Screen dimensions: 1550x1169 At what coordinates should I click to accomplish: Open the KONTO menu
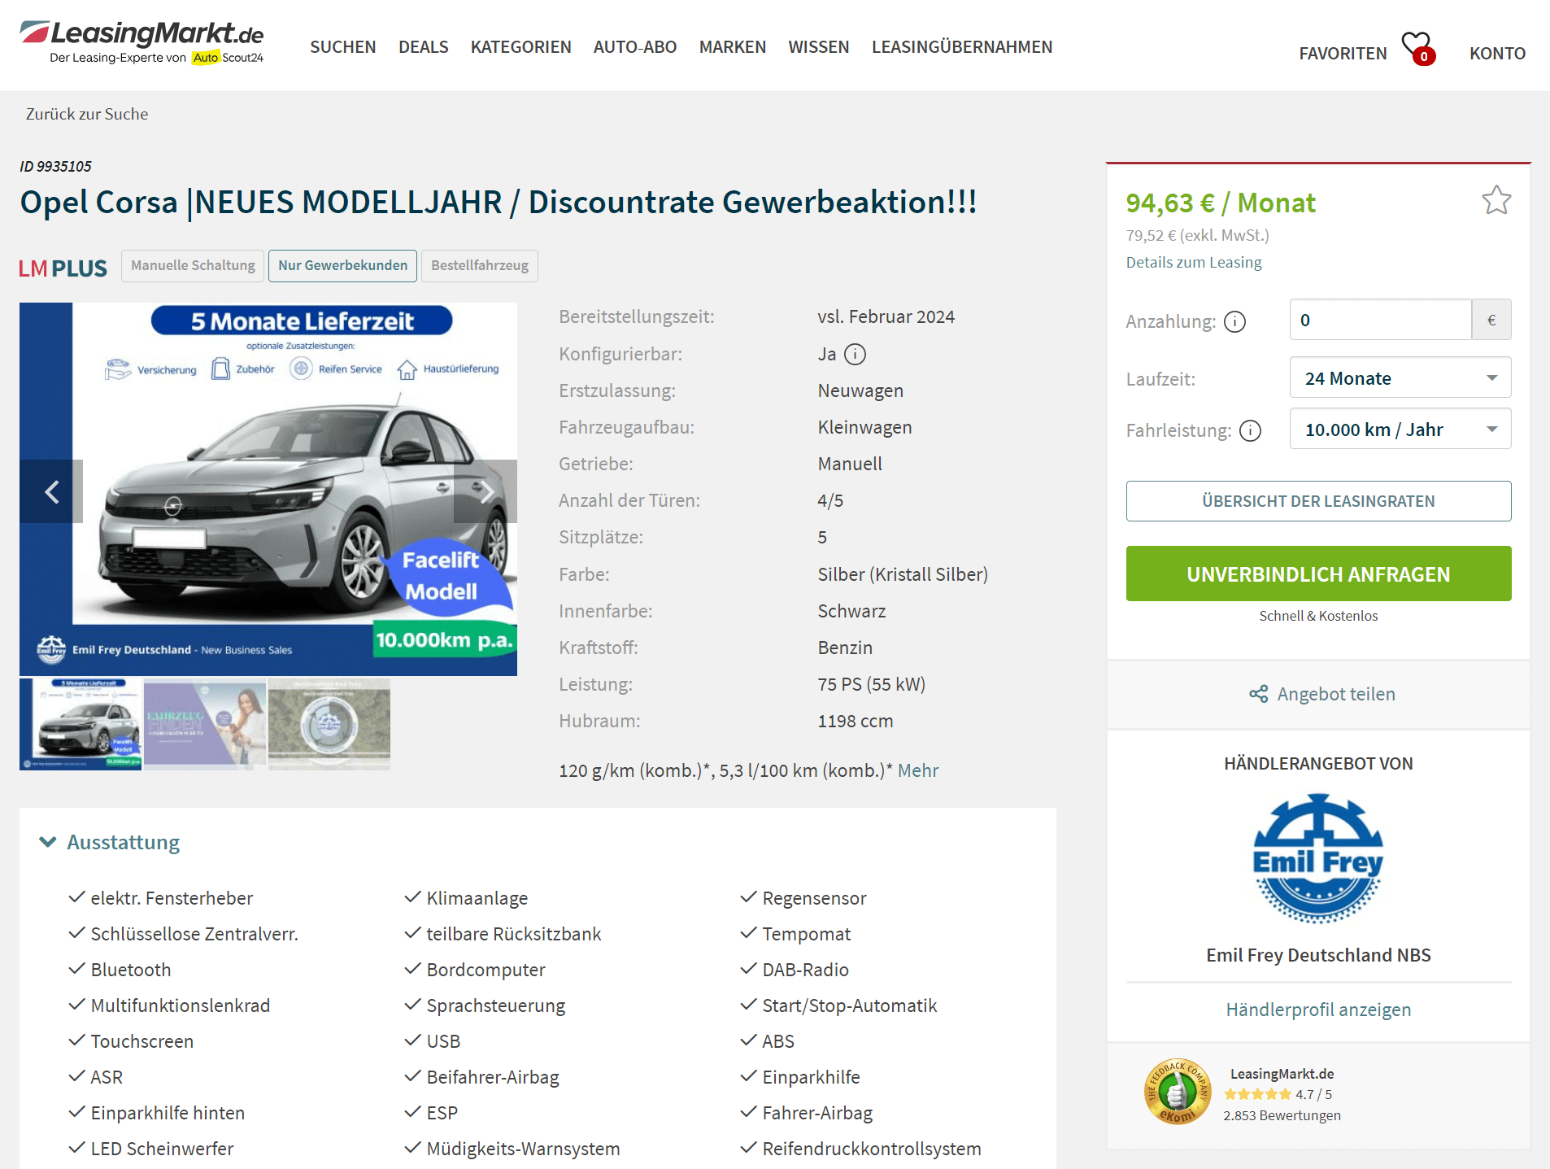pyautogui.click(x=1497, y=54)
